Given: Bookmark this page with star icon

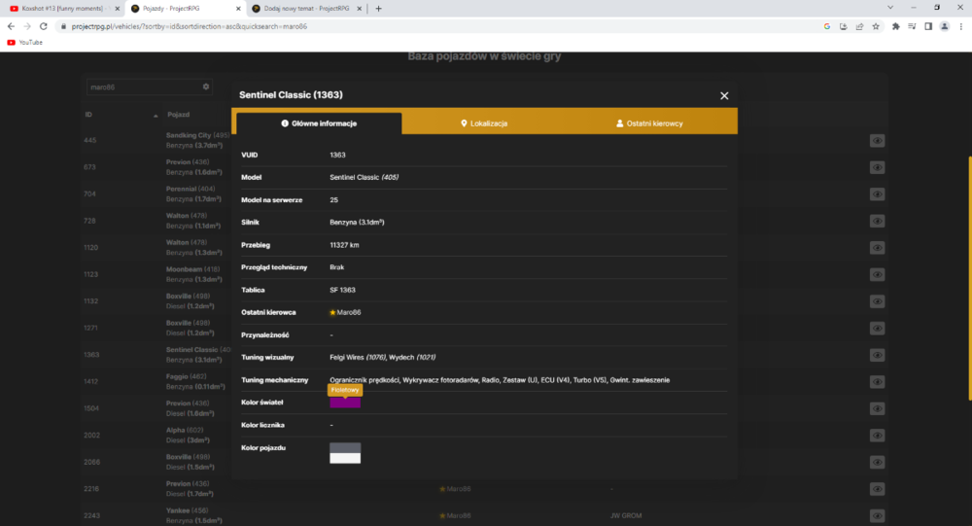Looking at the screenshot, I should coord(876,26).
